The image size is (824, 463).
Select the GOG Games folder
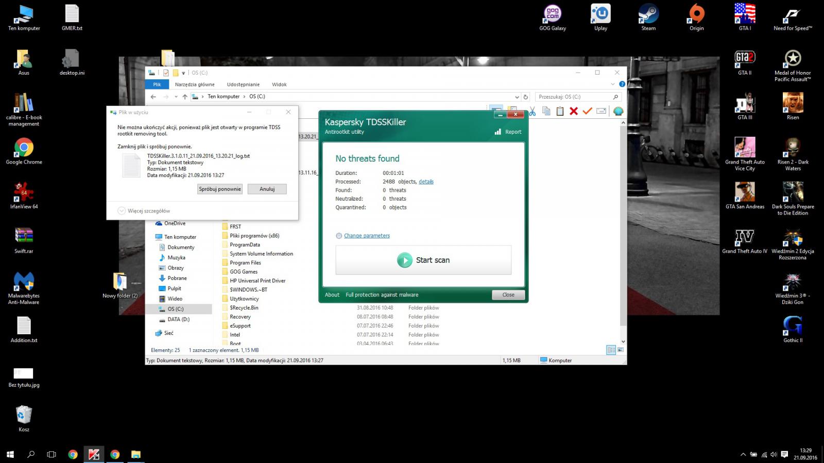243,272
